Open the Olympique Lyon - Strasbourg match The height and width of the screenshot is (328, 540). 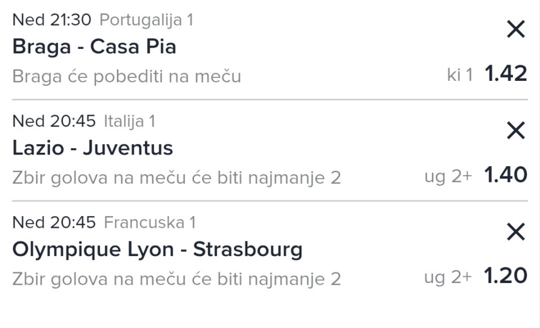tap(157, 249)
